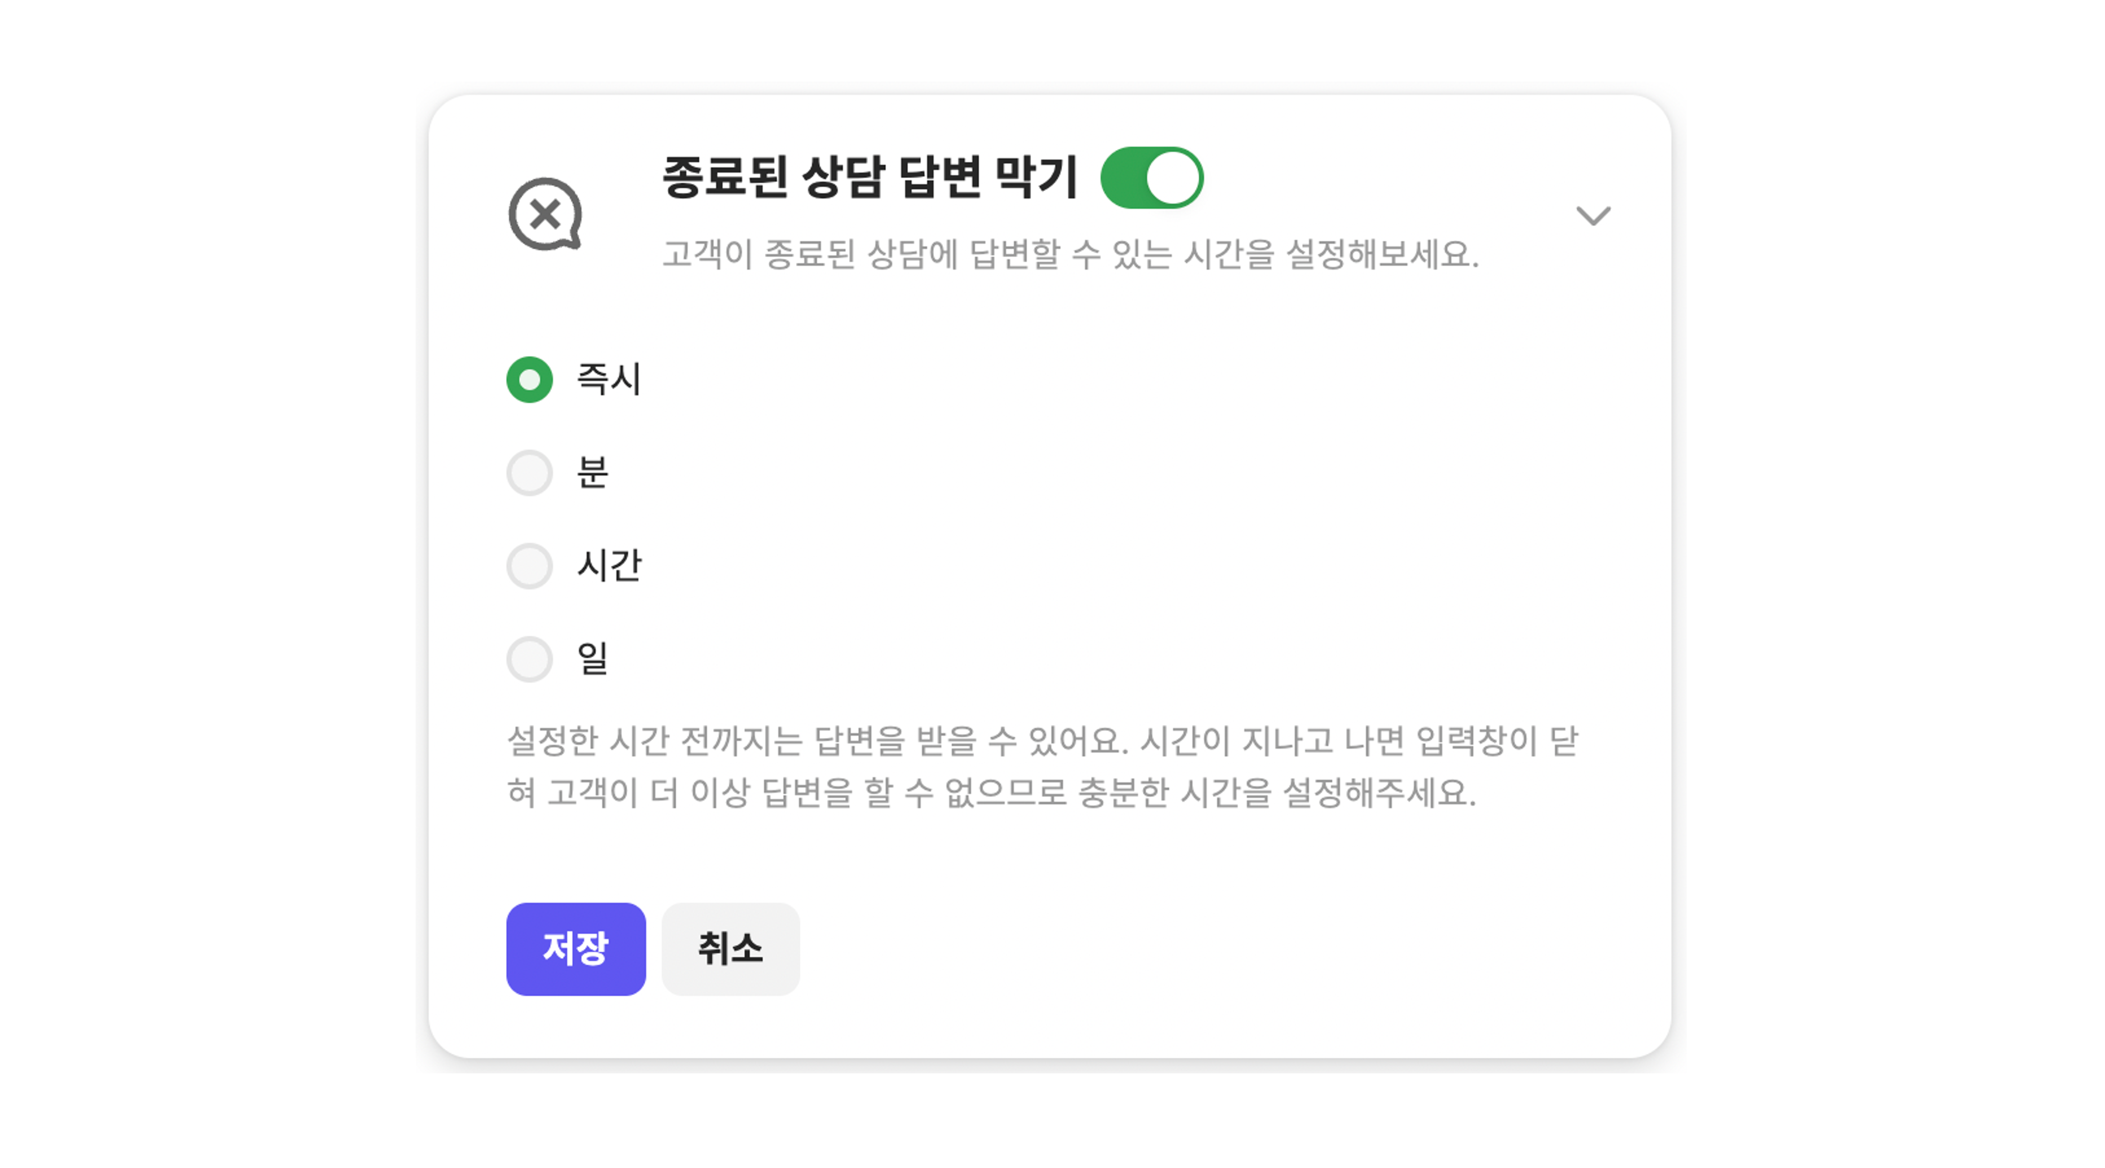Click the help text line starting 혀 고객이
Image resolution: width=2105 pixels, height=1168 pixels.
991,792
